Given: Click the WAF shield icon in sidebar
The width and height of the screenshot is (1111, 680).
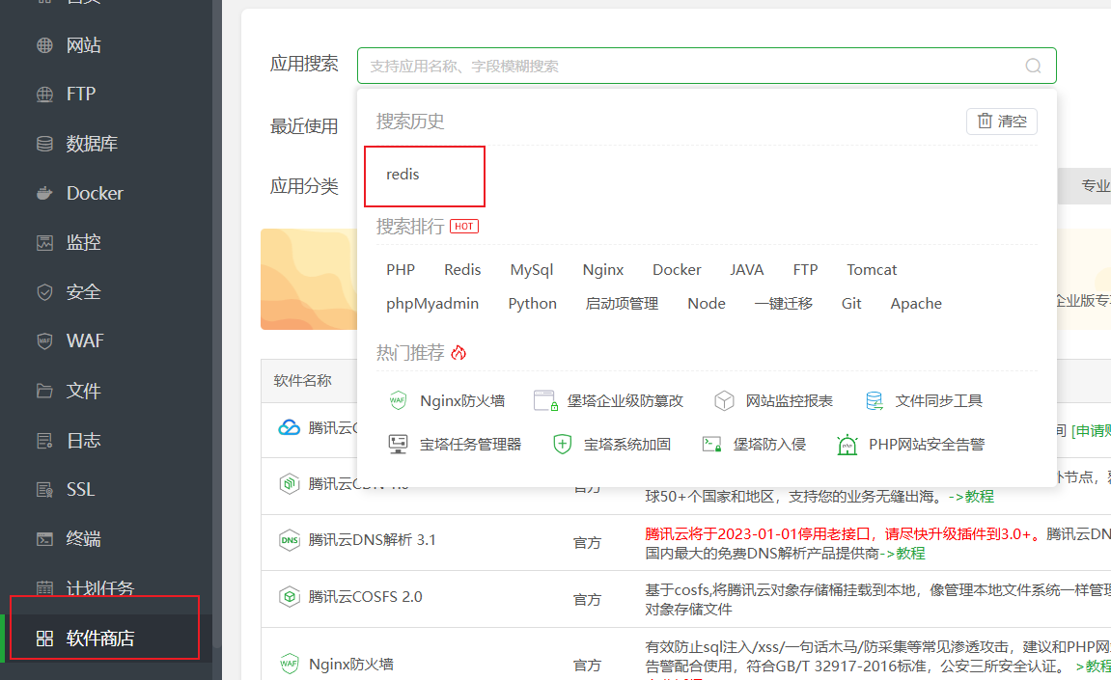Looking at the screenshot, I should click(44, 341).
